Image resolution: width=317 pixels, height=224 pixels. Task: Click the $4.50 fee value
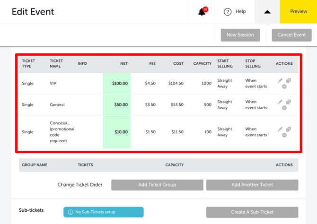150,84
